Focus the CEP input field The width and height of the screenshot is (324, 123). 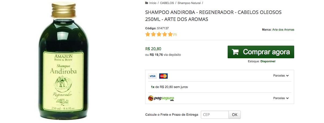tap(214, 115)
